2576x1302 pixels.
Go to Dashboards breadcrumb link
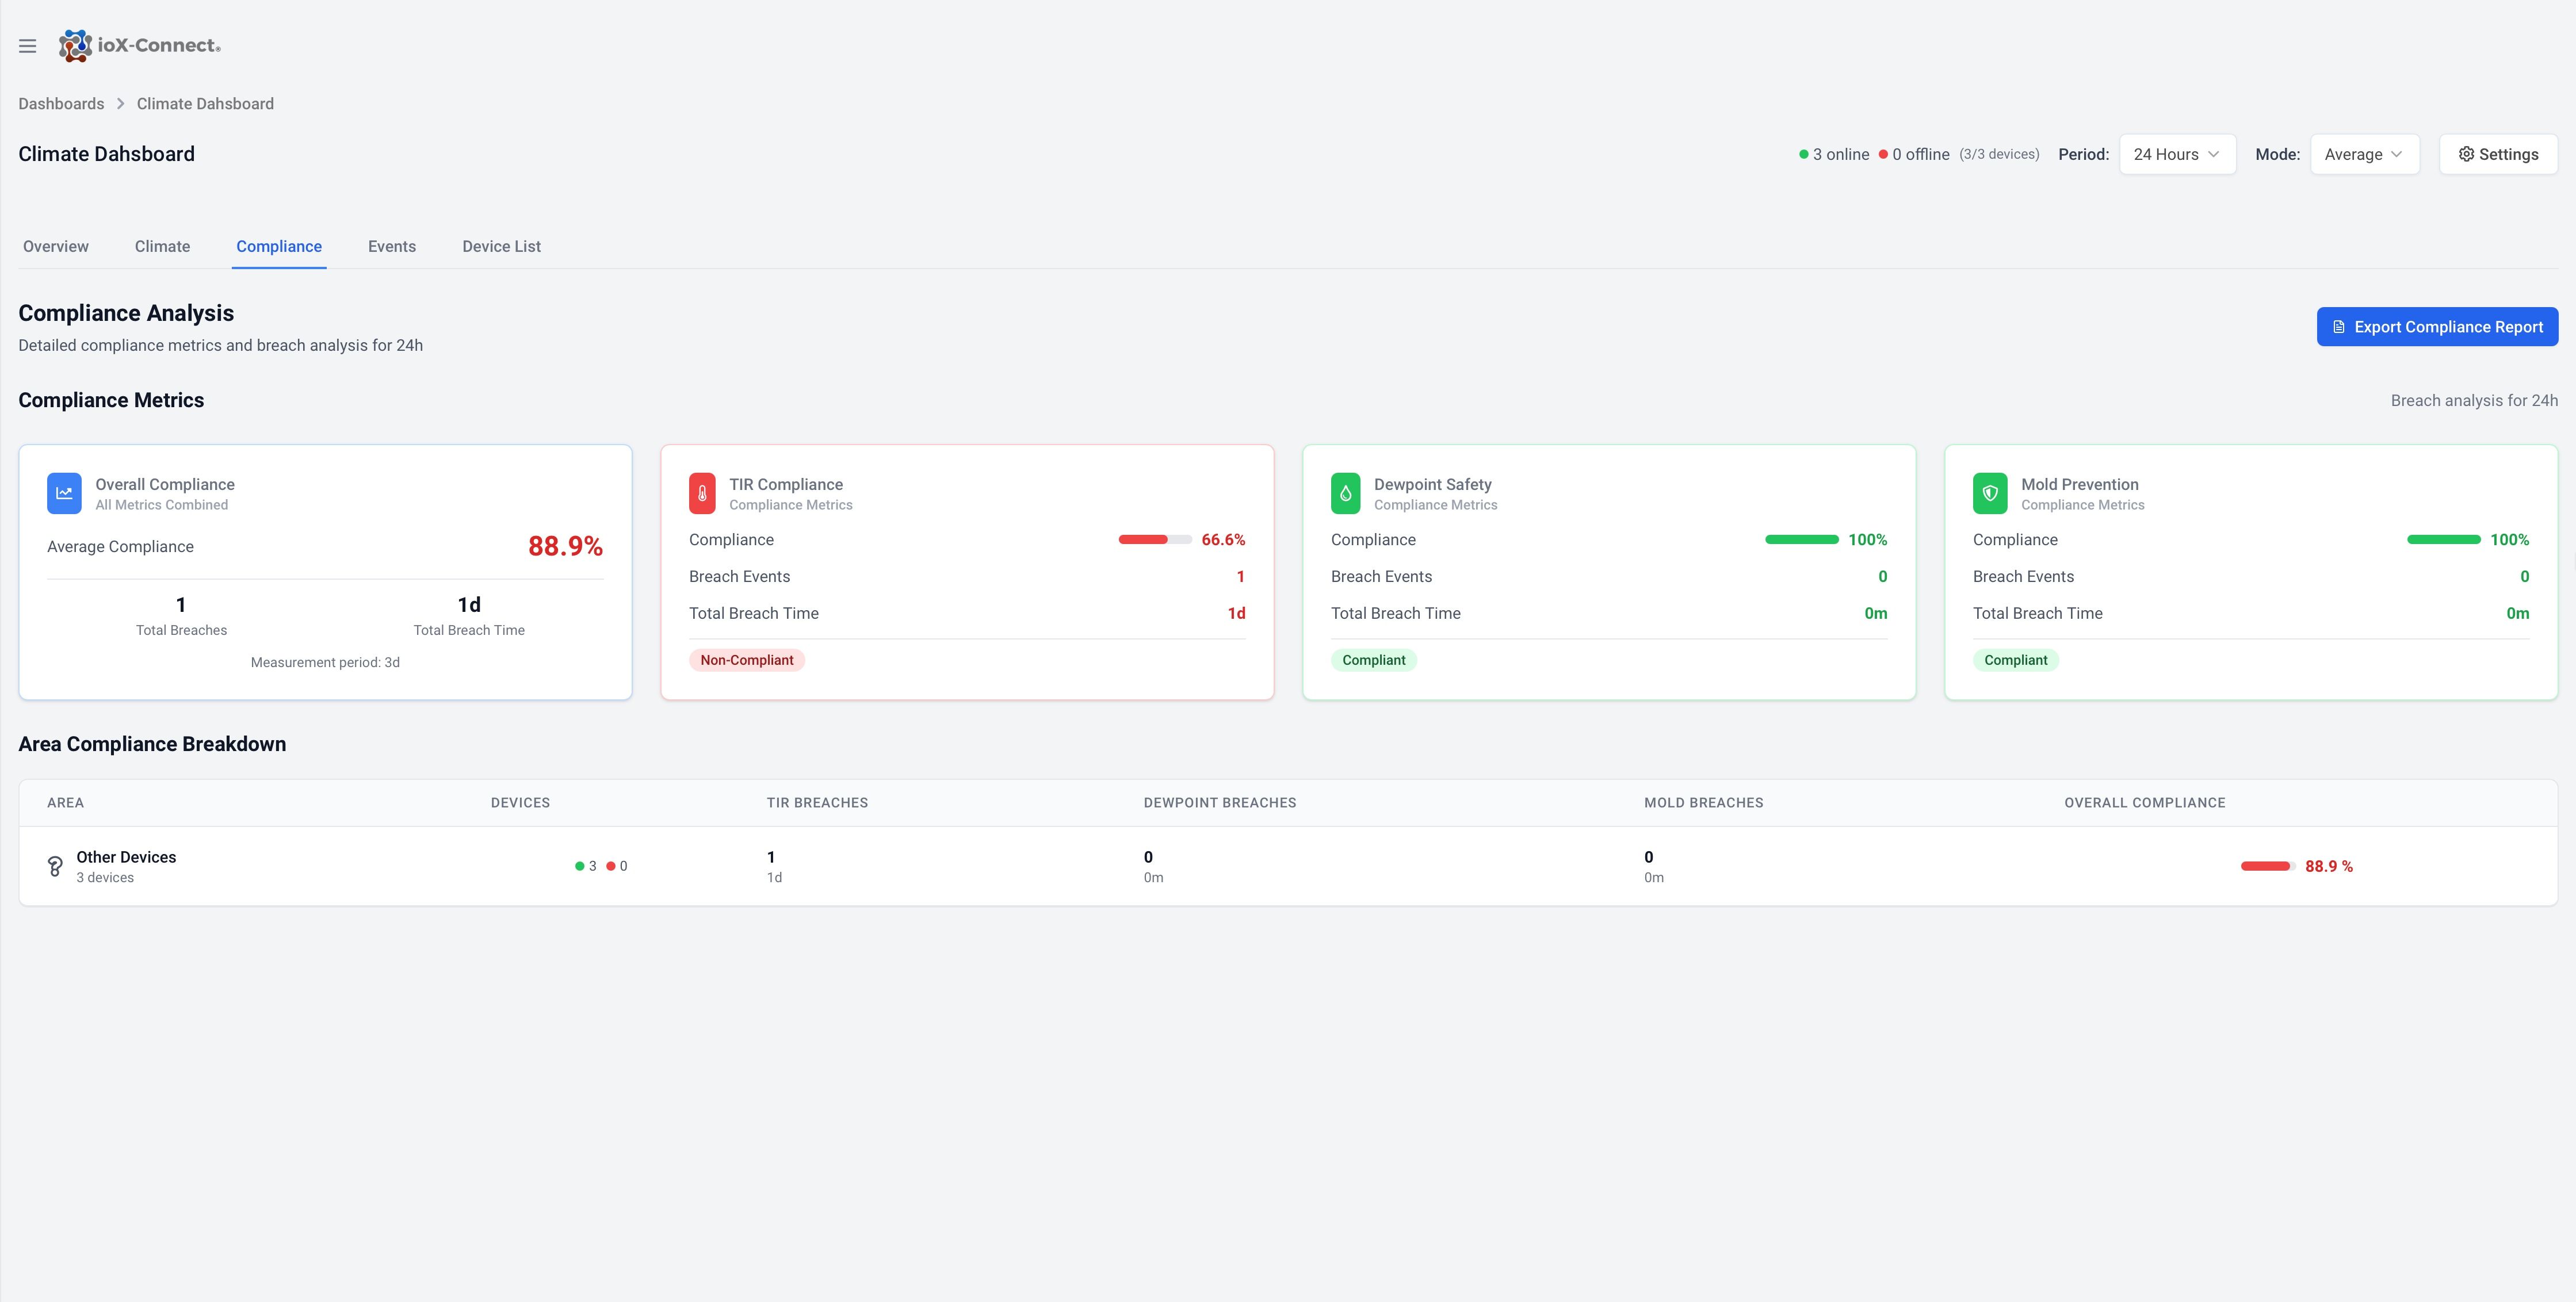(x=61, y=104)
